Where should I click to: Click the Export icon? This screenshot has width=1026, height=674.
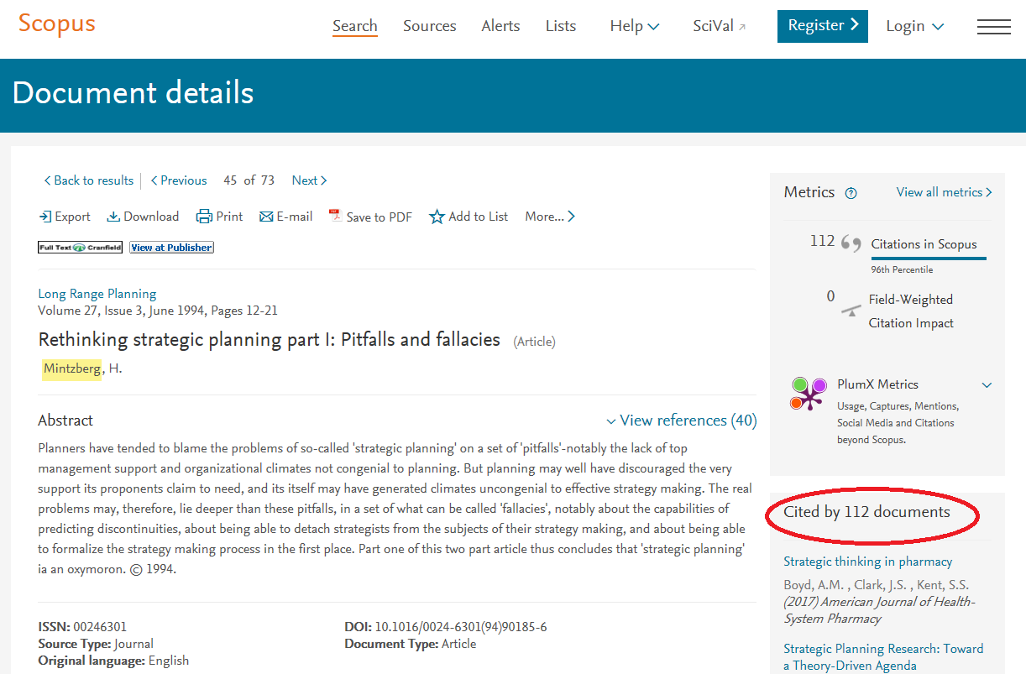[x=45, y=217]
